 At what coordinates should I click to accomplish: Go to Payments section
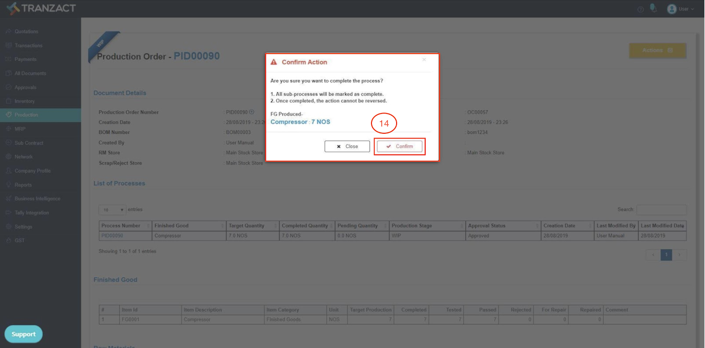[26, 59]
